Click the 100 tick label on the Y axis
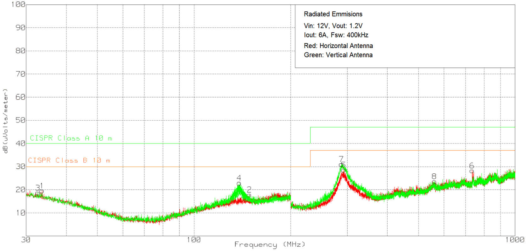 click(18, 4)
